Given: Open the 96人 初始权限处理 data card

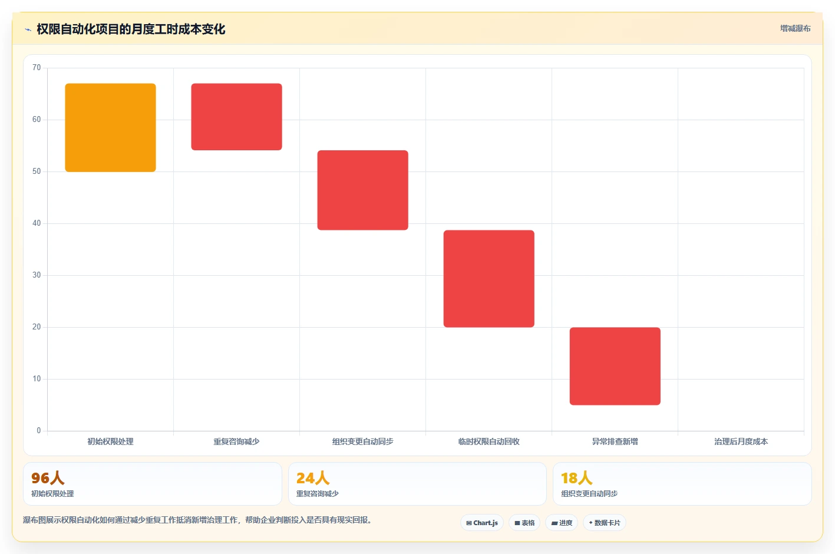Looking at the screenshot, I should [x=153, y=484].
